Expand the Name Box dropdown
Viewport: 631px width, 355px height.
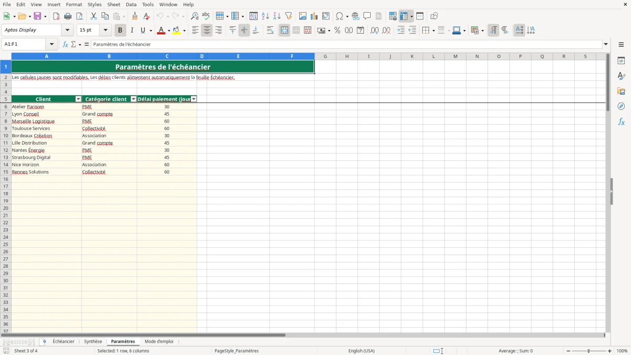[x=52, y=44]
